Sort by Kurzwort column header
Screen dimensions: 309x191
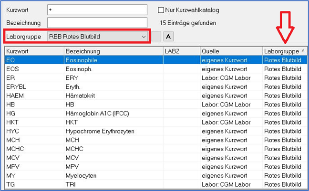pos(34,51)
